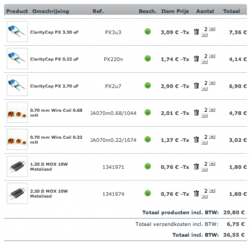Click trash icon for ClarityCap PX 2.70 uF

coord(196,86)
